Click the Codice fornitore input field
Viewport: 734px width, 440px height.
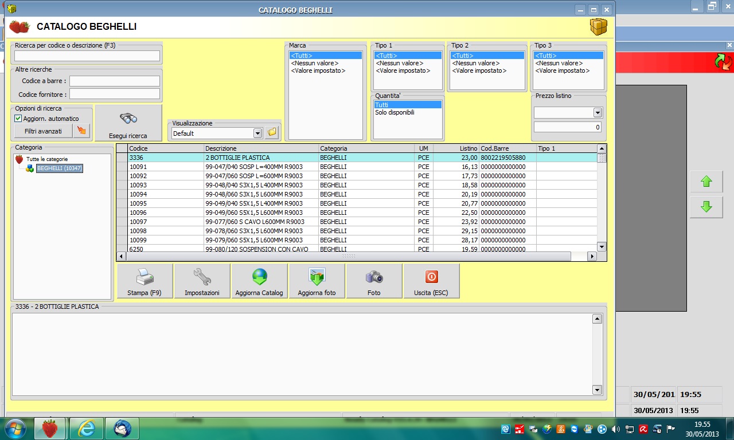115,93
